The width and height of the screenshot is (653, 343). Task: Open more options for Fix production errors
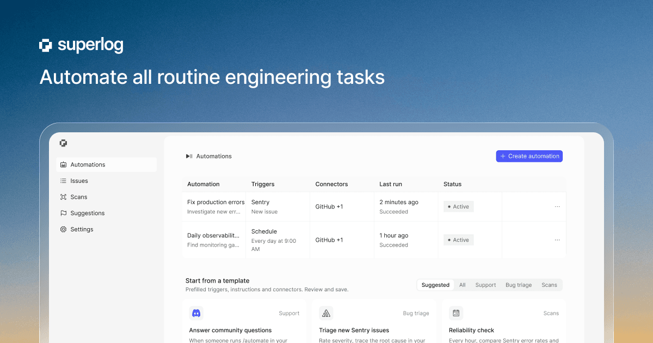[557, 207]
